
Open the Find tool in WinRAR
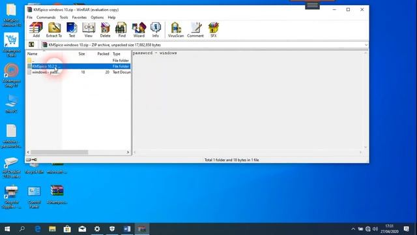tap(122, 29)
